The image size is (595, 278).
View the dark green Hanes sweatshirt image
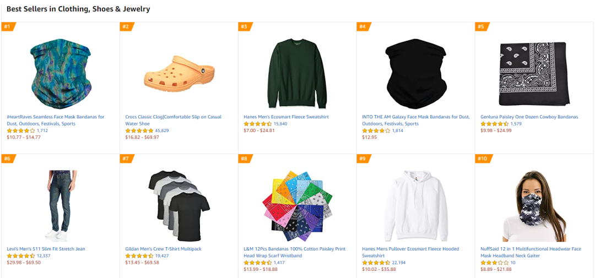point(297,73)
